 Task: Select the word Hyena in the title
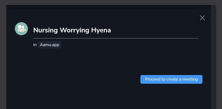(x=101, y=30)
